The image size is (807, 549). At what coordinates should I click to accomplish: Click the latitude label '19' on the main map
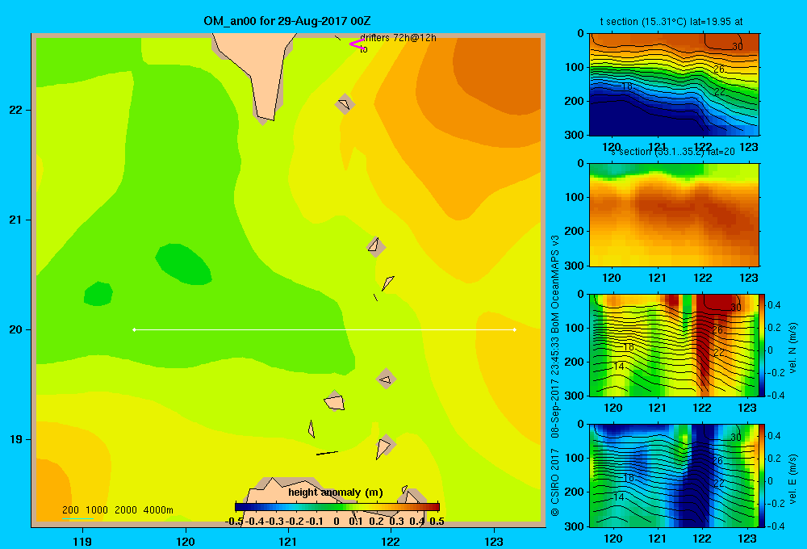[x=15, y=439]
